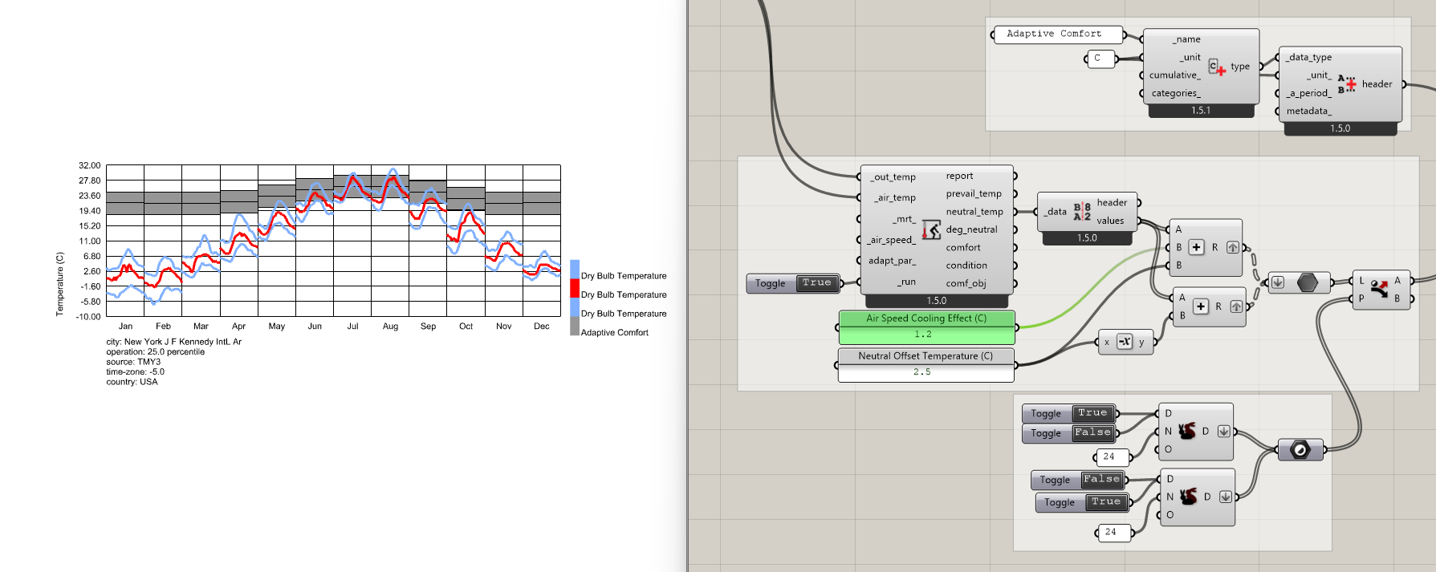Select the lower duplicate data rabbit icon
1436x572 pixels.
point(1188,497)
